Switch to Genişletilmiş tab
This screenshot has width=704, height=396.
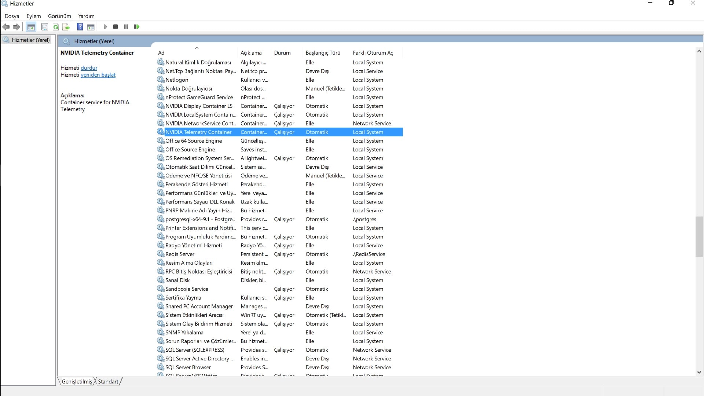(77, 381)
